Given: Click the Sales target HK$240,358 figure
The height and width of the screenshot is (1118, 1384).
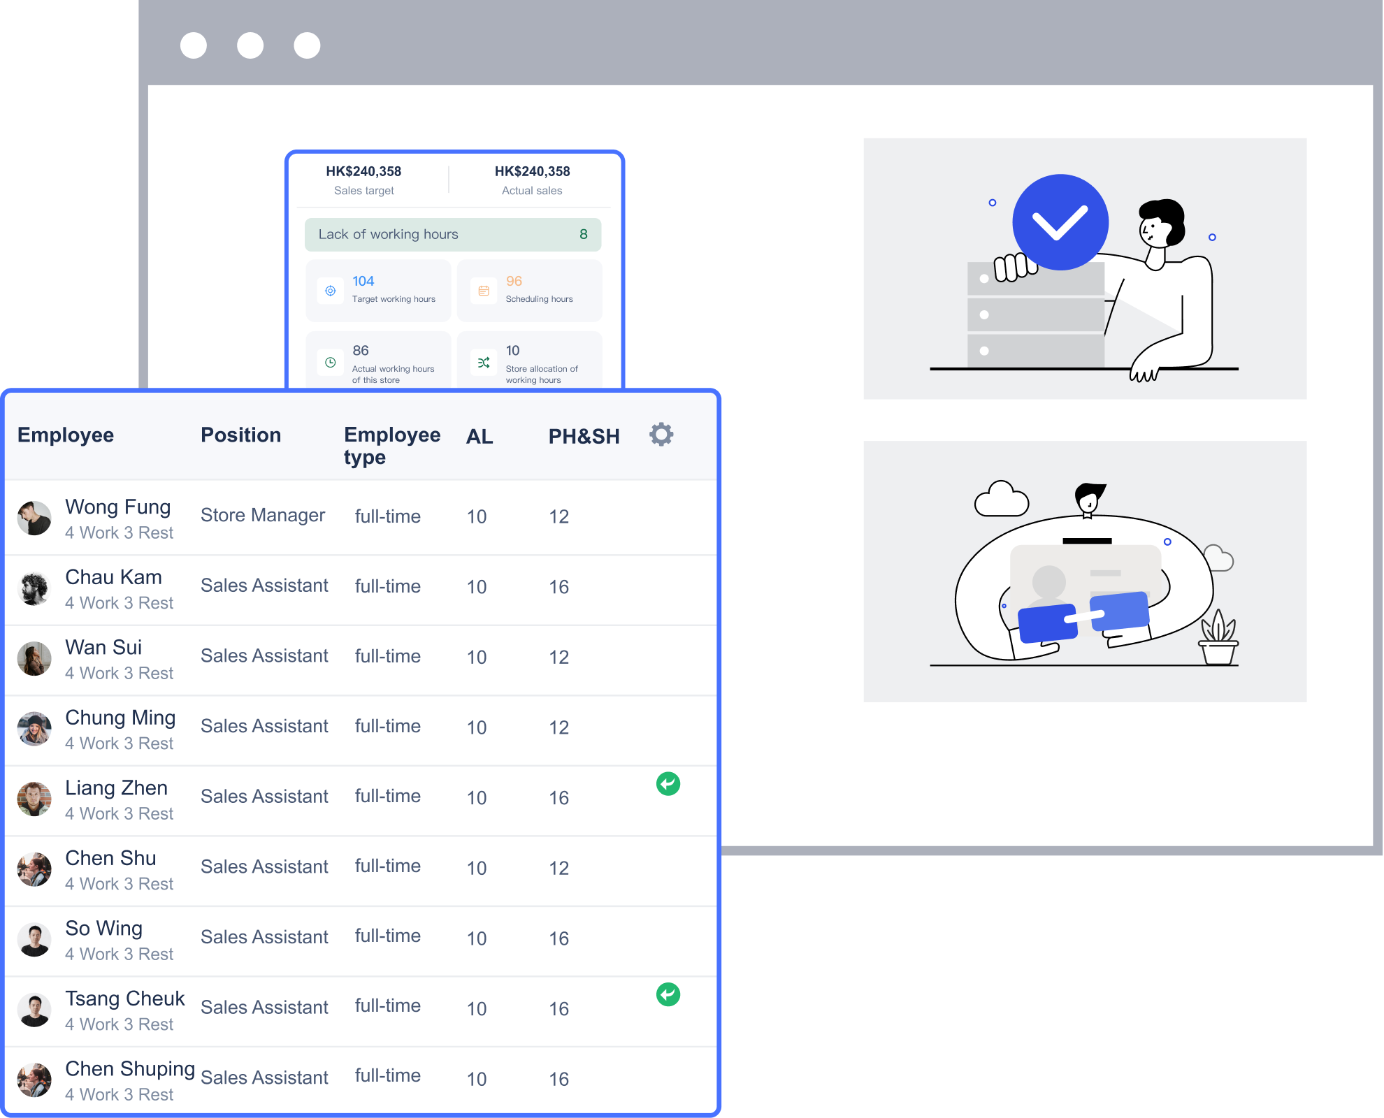Looking at the screenshot, I should tap(363, 172).
